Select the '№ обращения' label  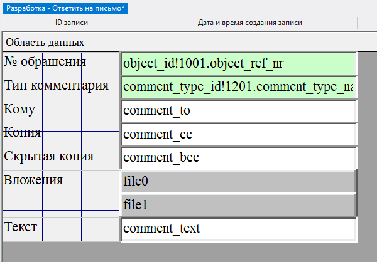(45, 61)
